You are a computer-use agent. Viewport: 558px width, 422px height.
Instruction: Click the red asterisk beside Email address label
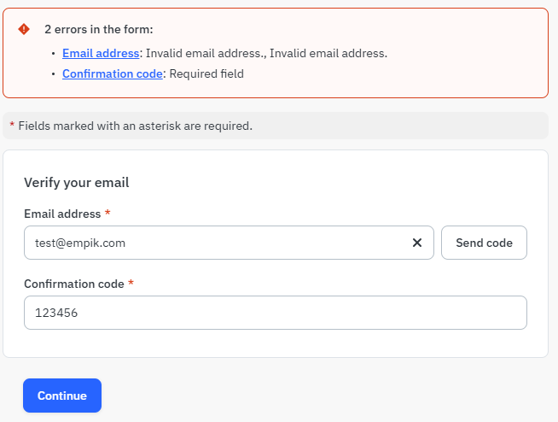[108, 214]
